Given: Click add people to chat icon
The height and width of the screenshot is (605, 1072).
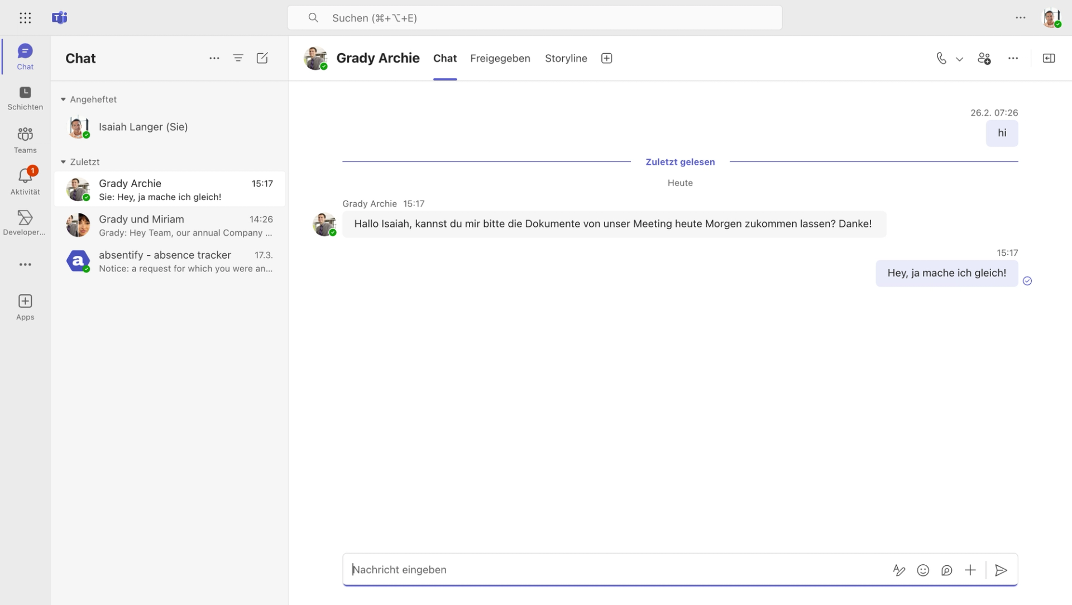Looking at the screenshot, I should point(984,58).
